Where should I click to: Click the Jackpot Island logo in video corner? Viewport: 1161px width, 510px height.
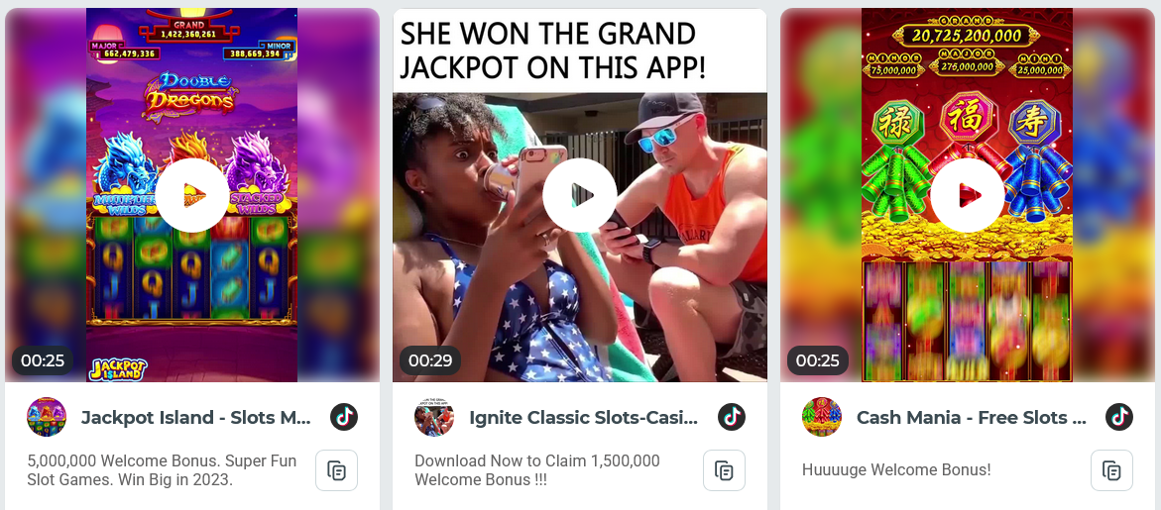pos(118,368)
